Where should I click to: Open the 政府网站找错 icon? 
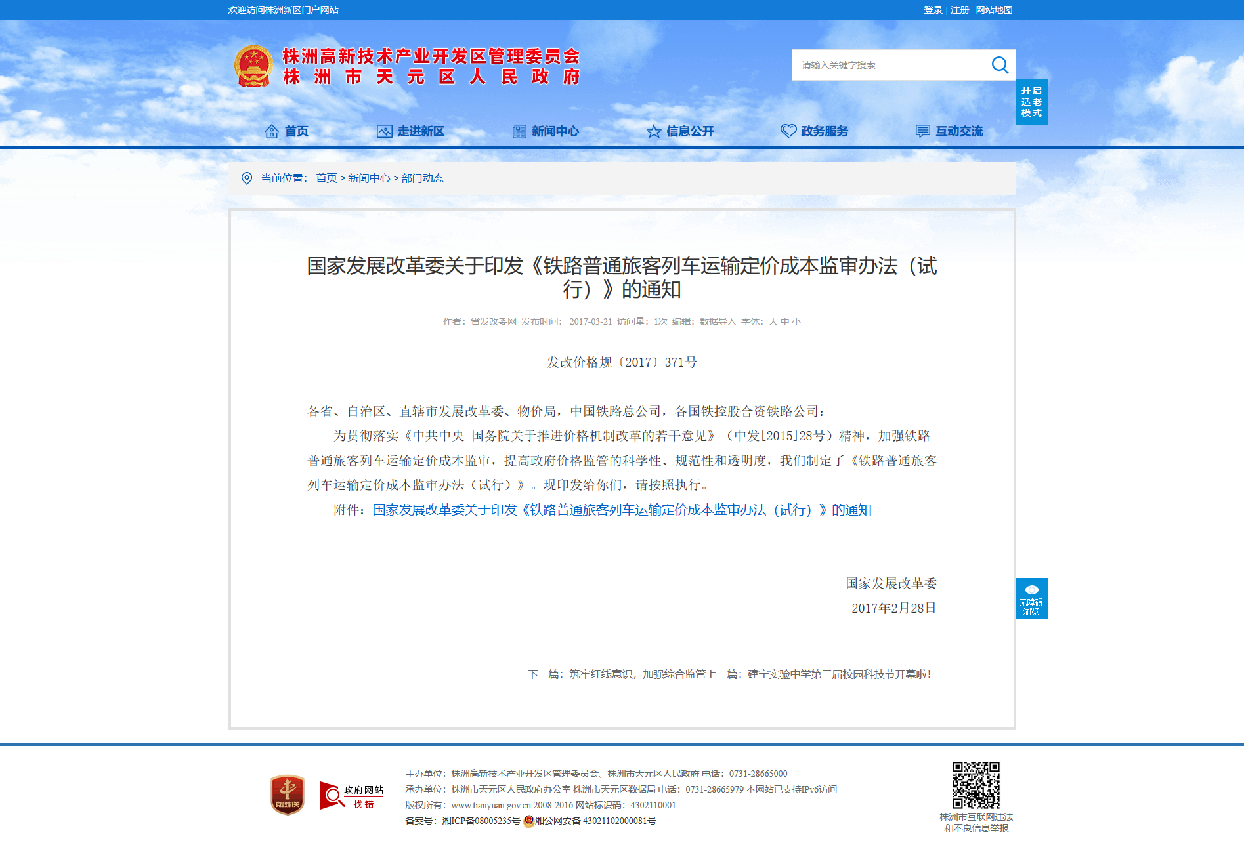point(352,796)
